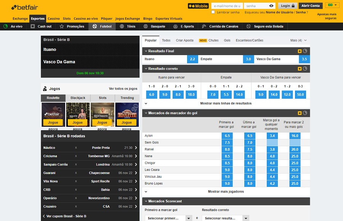343x221 pixels.
Task: Click the Basquete ball icon
Action: tap(146, 26)
